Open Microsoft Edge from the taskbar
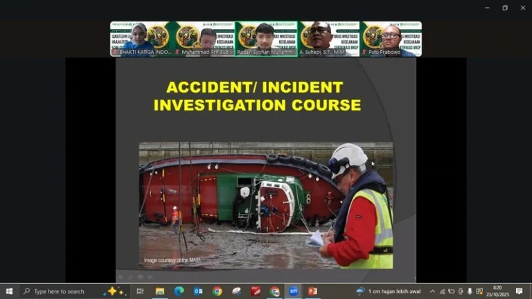This screenshot has width=532, height=299. [179, 291]
